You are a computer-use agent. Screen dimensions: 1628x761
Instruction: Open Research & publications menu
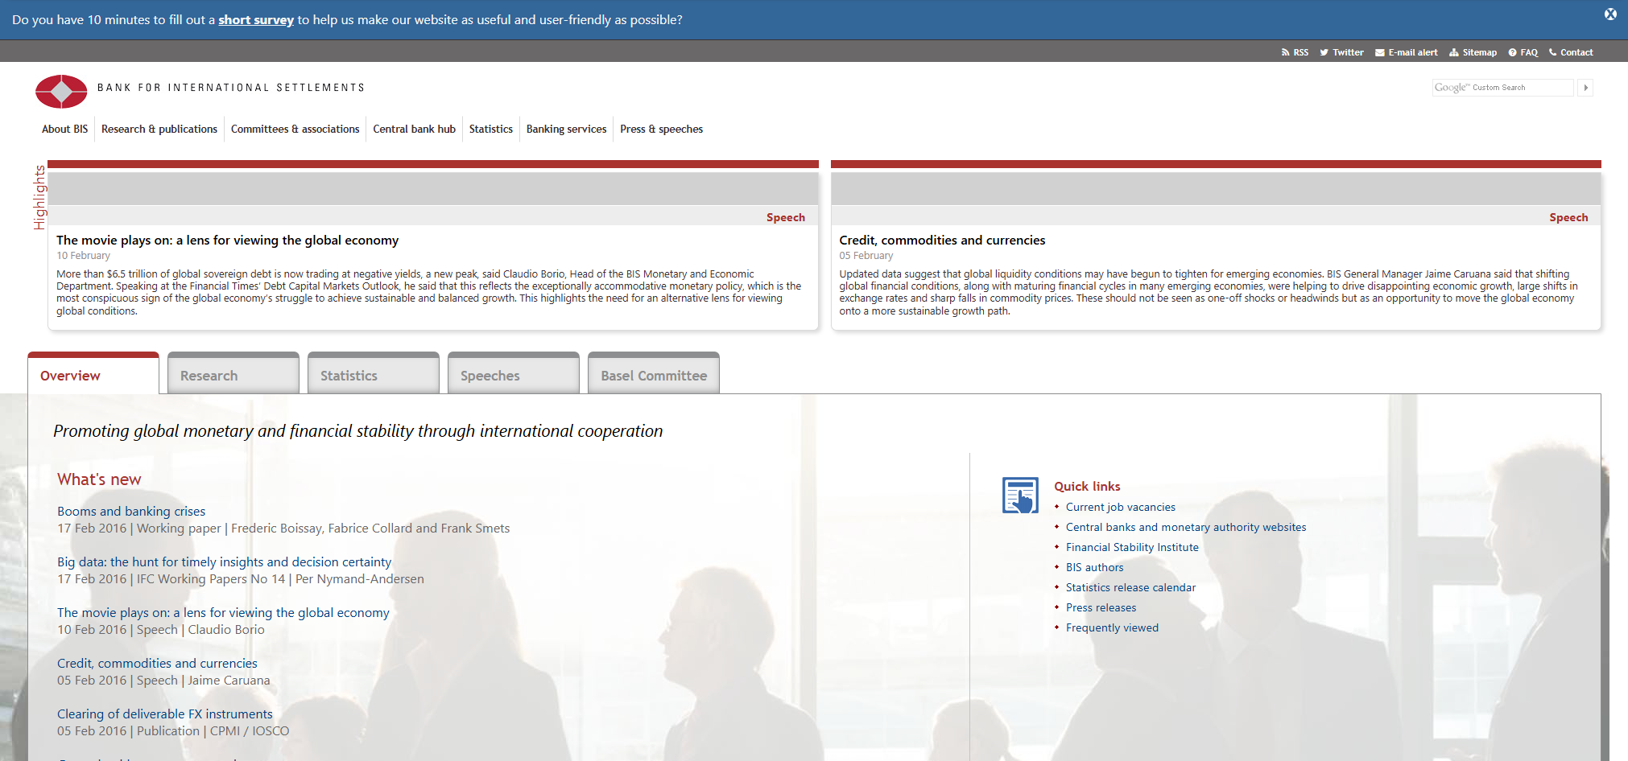(x=159, y=129)
